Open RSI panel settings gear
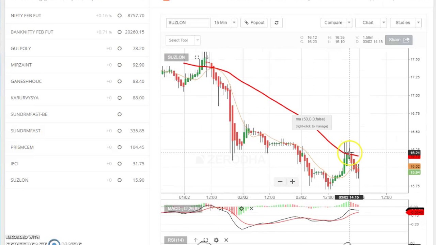 click(216, 240)
